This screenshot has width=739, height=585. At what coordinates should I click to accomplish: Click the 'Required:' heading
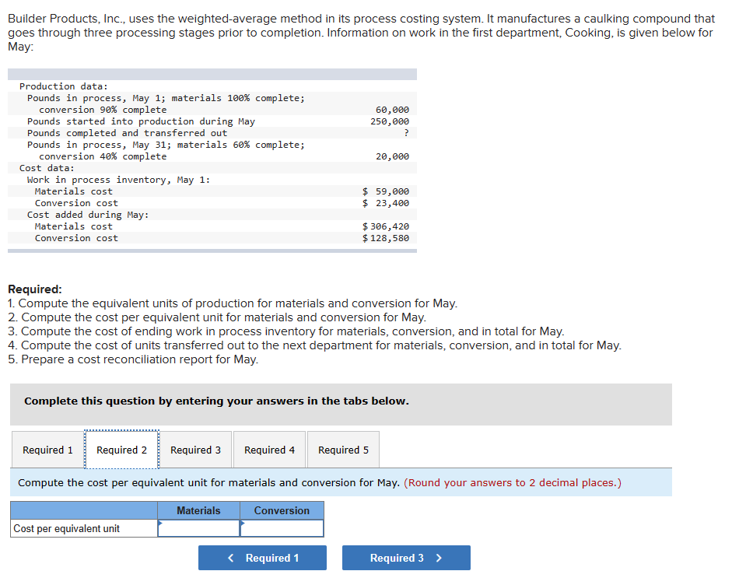pos(35,289)
